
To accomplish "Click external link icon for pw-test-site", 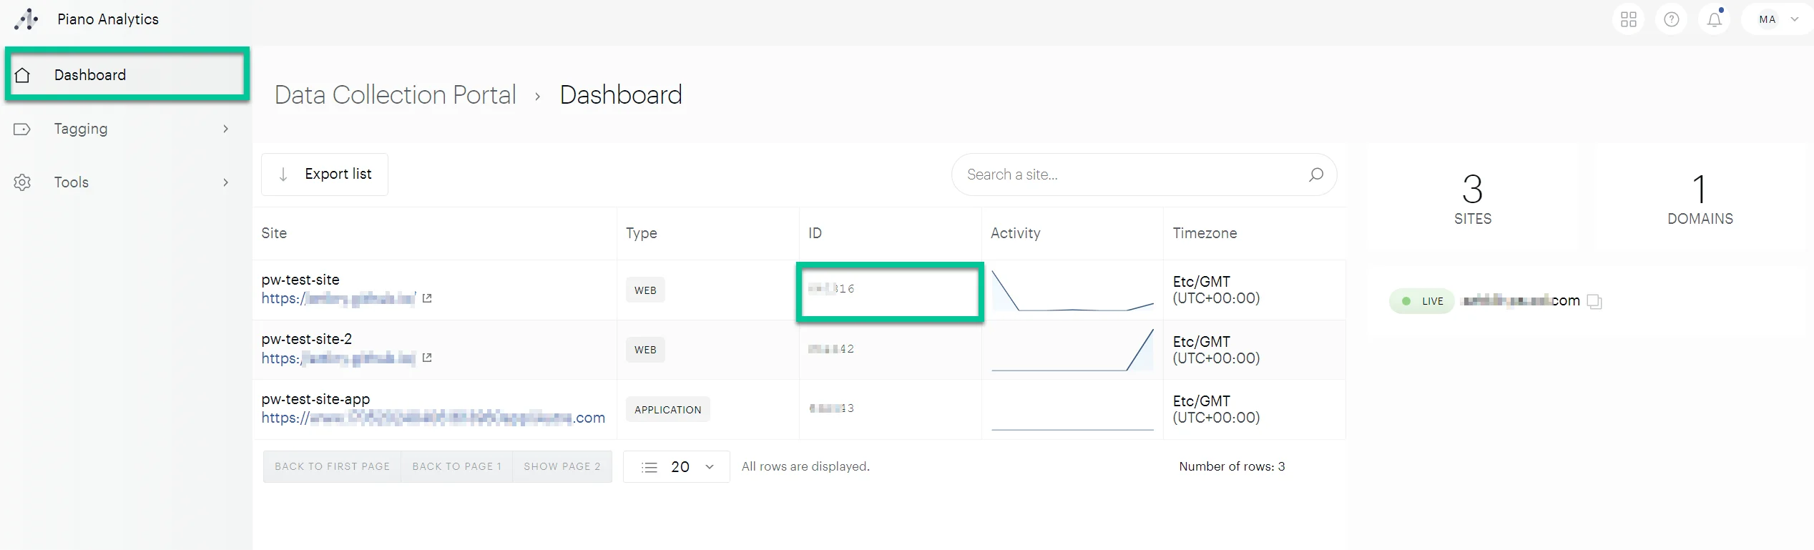I will (427, 298).
